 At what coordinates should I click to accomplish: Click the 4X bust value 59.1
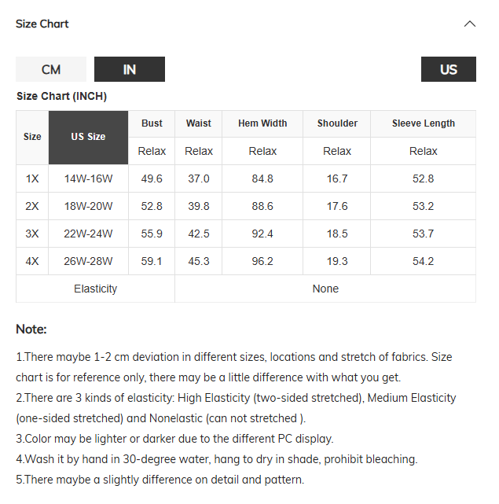pyautogui.click(x=152, y=261)
